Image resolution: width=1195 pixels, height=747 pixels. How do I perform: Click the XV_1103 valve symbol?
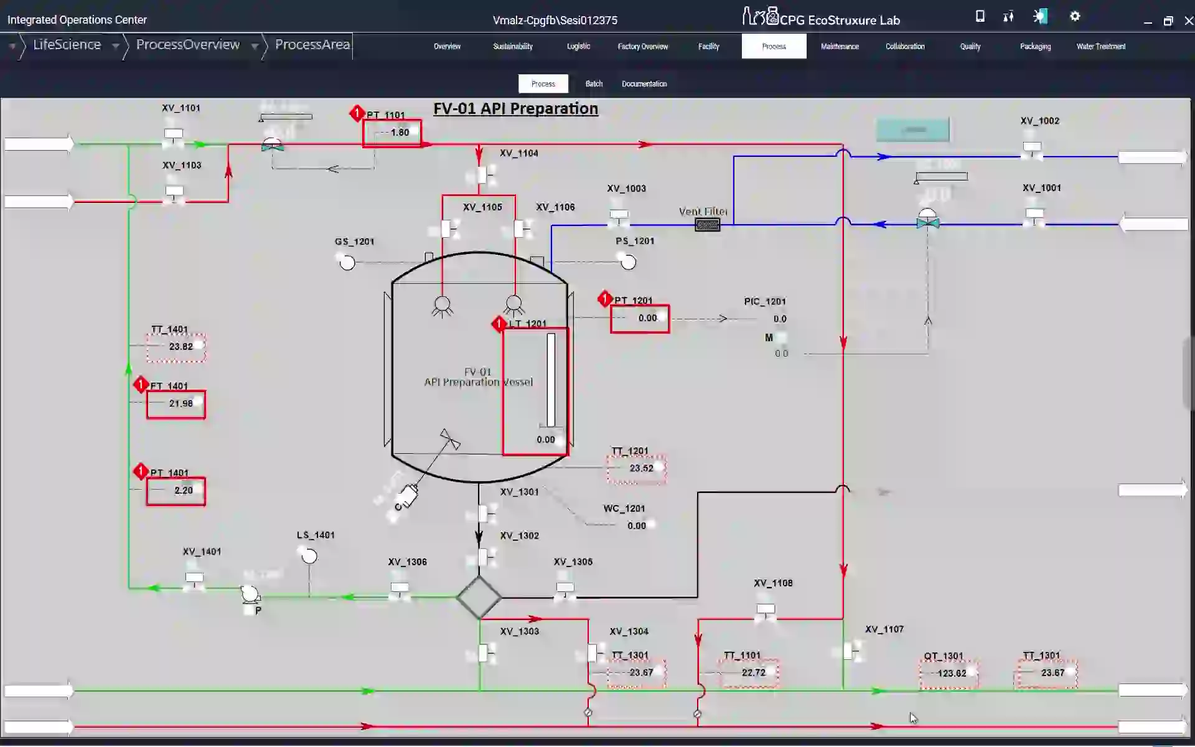pos(174,195)
